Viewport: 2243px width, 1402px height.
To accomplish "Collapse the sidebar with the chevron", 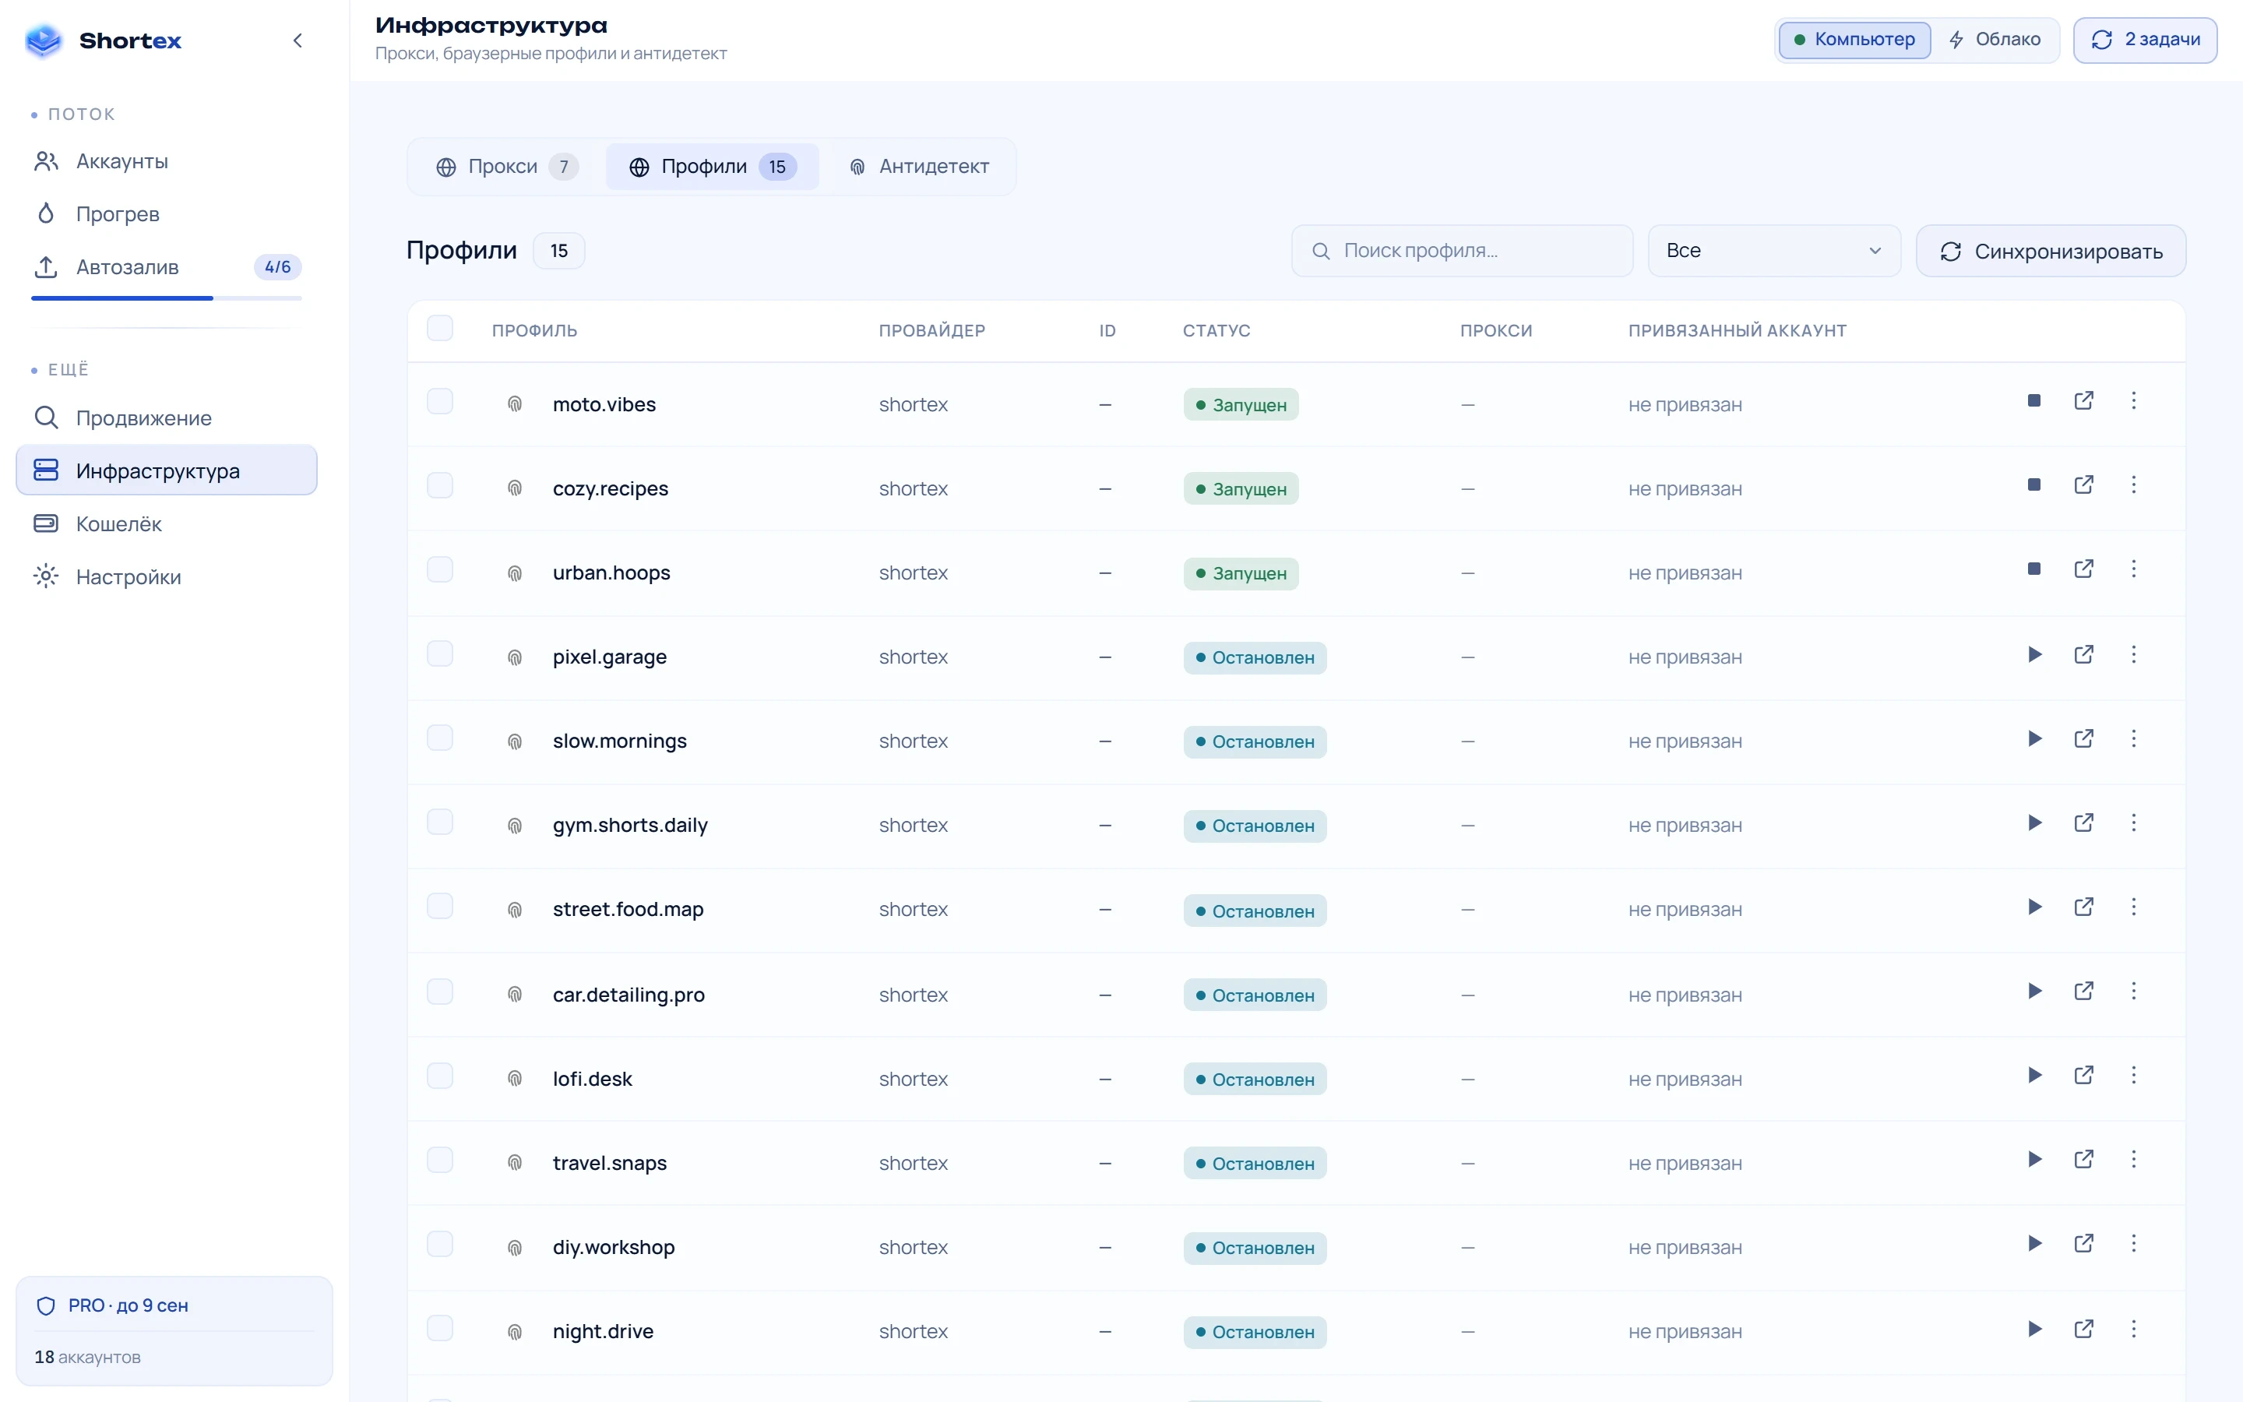I will point(298,41).
